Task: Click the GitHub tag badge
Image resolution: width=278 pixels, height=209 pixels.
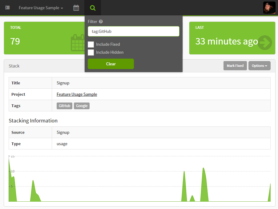Action: 64,106
